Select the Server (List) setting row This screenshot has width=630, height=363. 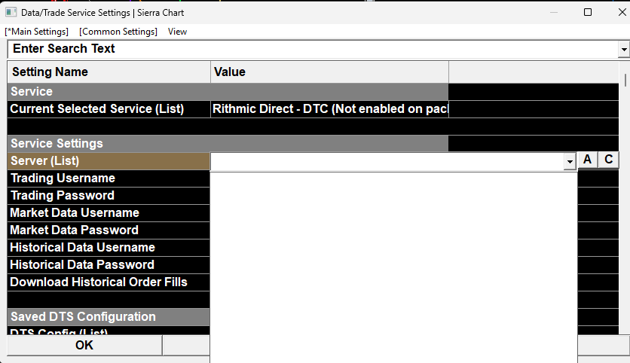pyautogui.click(x=109, y=160)
